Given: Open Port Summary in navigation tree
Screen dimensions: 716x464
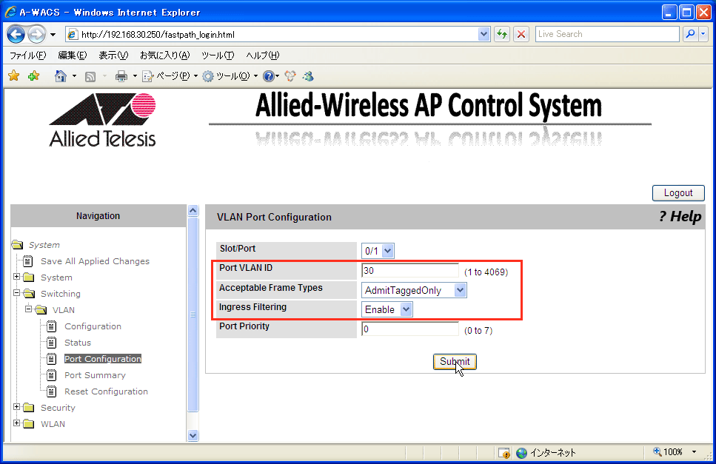Looking at the screenshot, I should [x=95, y=375].
